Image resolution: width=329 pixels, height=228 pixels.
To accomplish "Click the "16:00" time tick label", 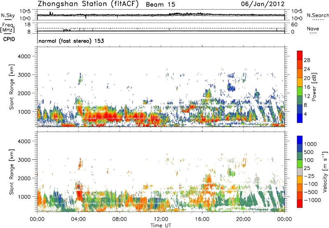I will (x=202, y=219).
